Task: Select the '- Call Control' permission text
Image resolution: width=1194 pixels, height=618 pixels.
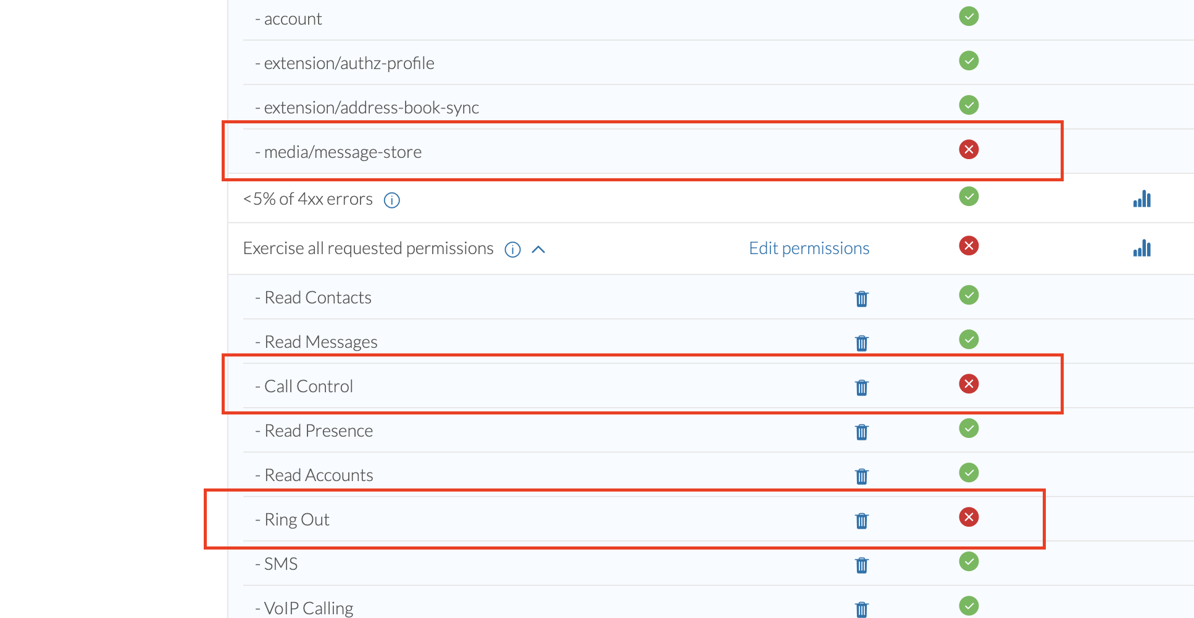Action: (304, 387)
